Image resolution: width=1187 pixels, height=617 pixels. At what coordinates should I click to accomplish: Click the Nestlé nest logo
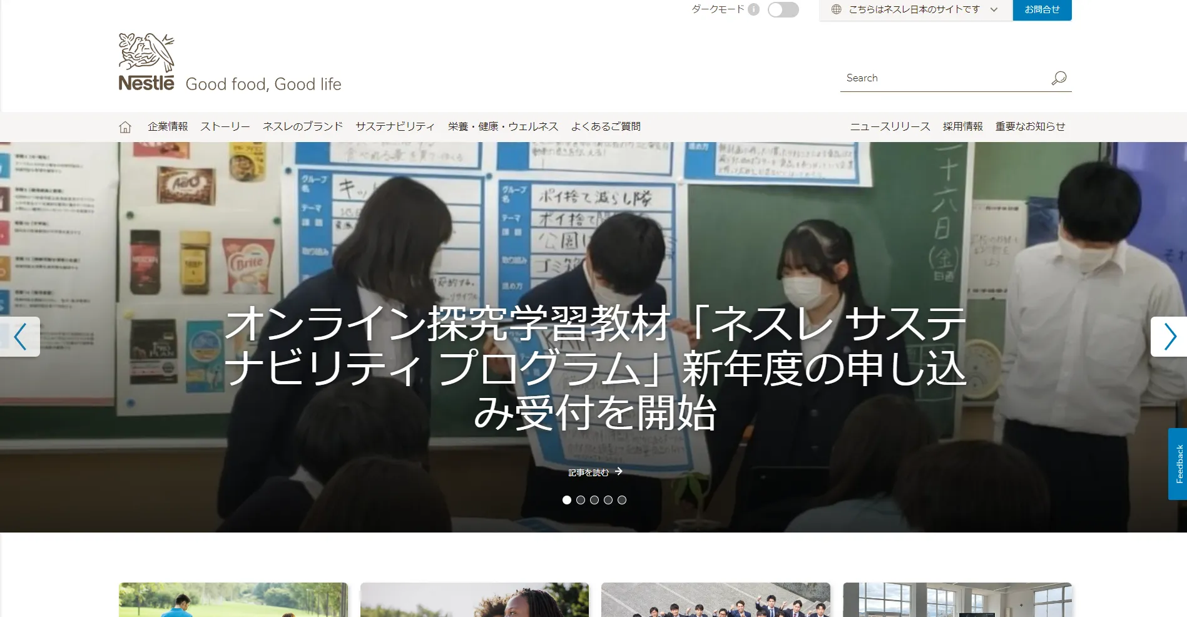pos(146,61)
